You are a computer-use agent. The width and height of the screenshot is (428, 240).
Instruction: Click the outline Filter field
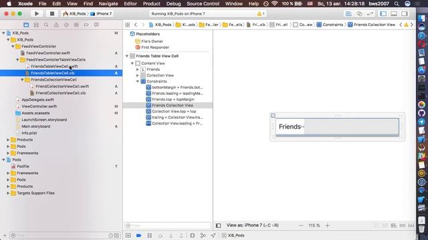[x=168, y=225]
